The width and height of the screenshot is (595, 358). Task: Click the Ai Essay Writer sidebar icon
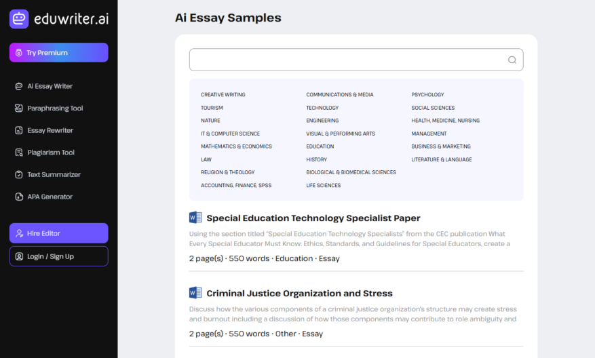pyautogui.click(x=18, y=86)
